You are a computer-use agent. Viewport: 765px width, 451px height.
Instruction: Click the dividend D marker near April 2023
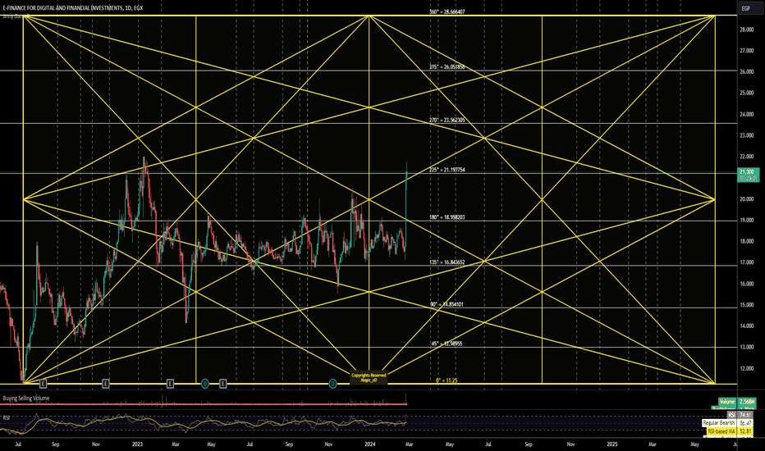pyautogui.click(x=205, y=385)
